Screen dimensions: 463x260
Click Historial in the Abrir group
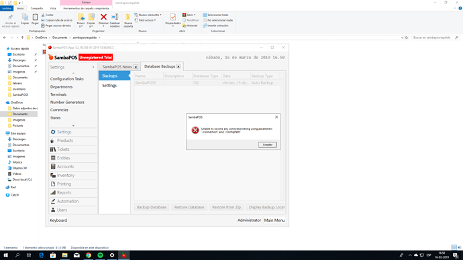pyautogui.click(x=190, y=25)
